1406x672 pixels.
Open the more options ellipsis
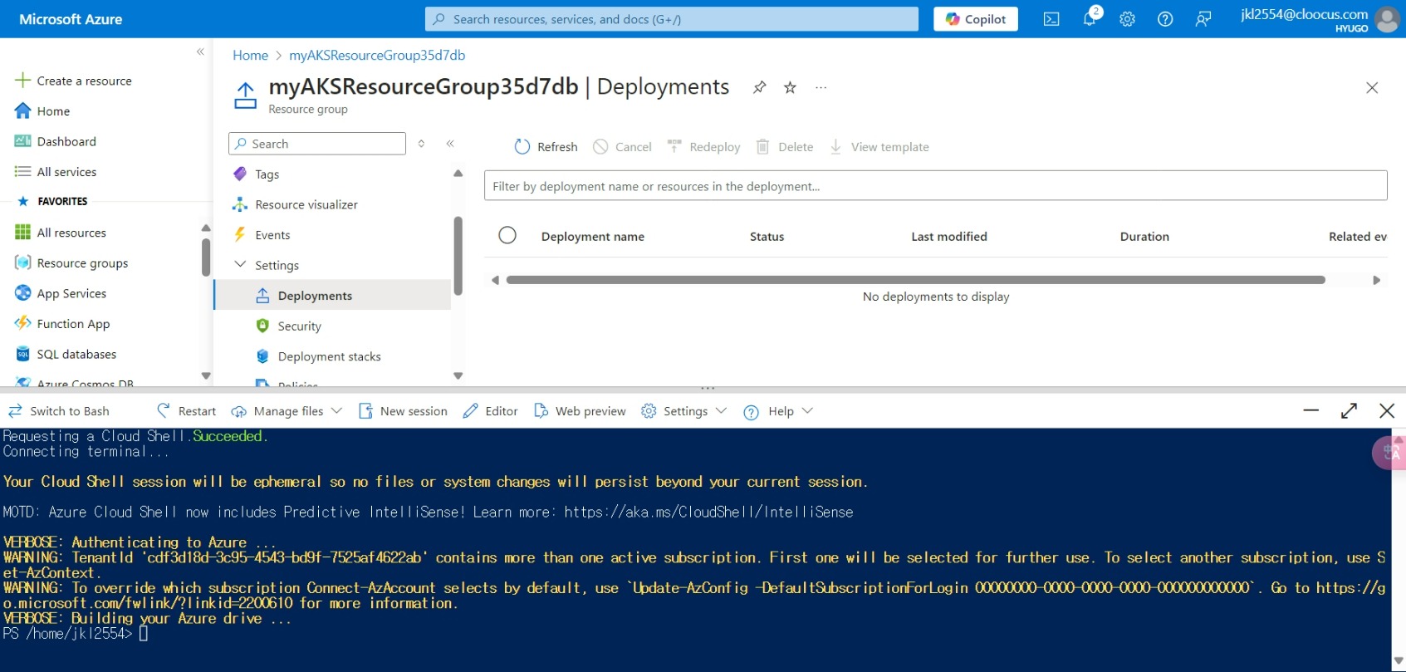coord(821,87)
